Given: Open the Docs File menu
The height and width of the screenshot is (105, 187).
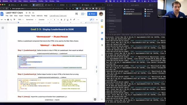Looking at the screenshot, I should (x=7, y=16).
